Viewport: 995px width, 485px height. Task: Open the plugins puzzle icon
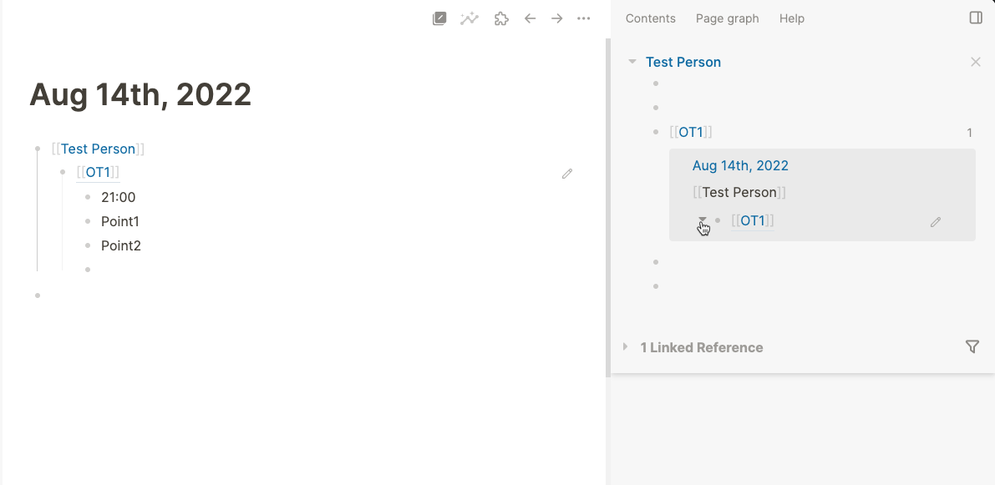point(501,18)
